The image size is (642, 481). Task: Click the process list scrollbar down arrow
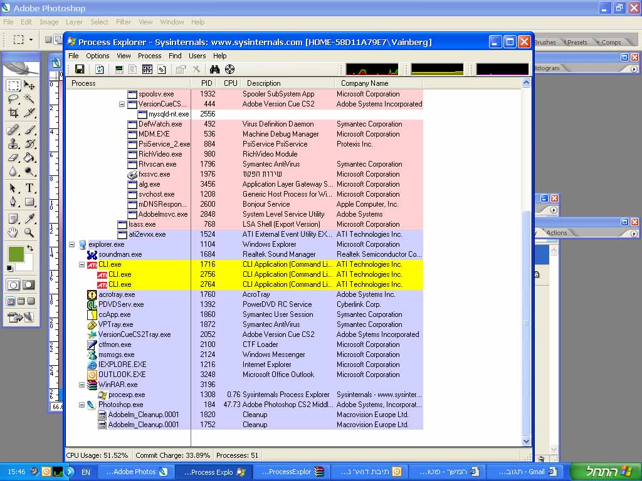526,442
